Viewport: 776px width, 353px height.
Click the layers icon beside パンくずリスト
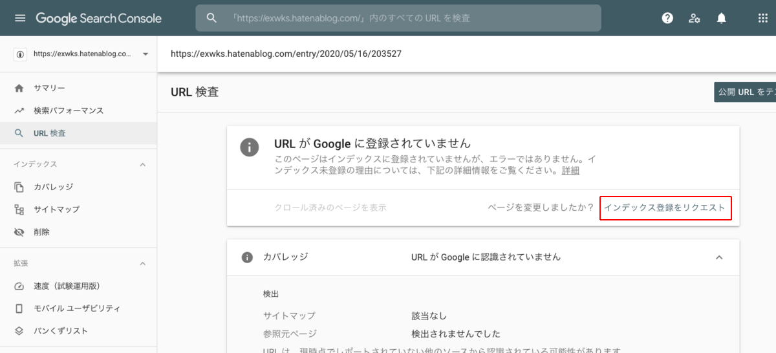[x=19, y=331]
